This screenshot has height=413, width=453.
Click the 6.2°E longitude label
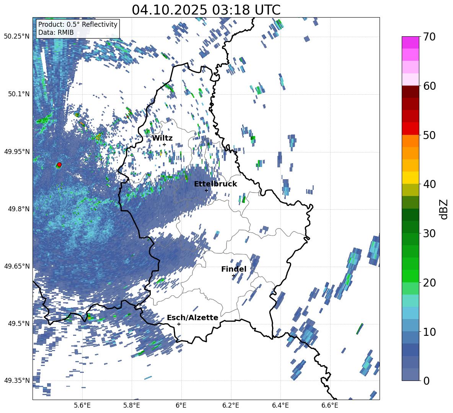(x=231, y=405)
